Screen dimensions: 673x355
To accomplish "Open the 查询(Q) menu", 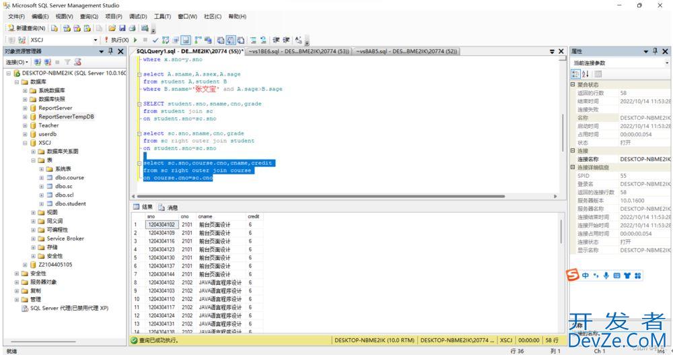I will pos(89,16).
